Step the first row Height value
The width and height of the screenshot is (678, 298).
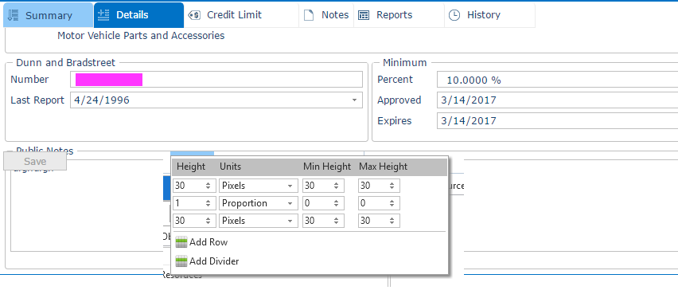tap(208, 186)
